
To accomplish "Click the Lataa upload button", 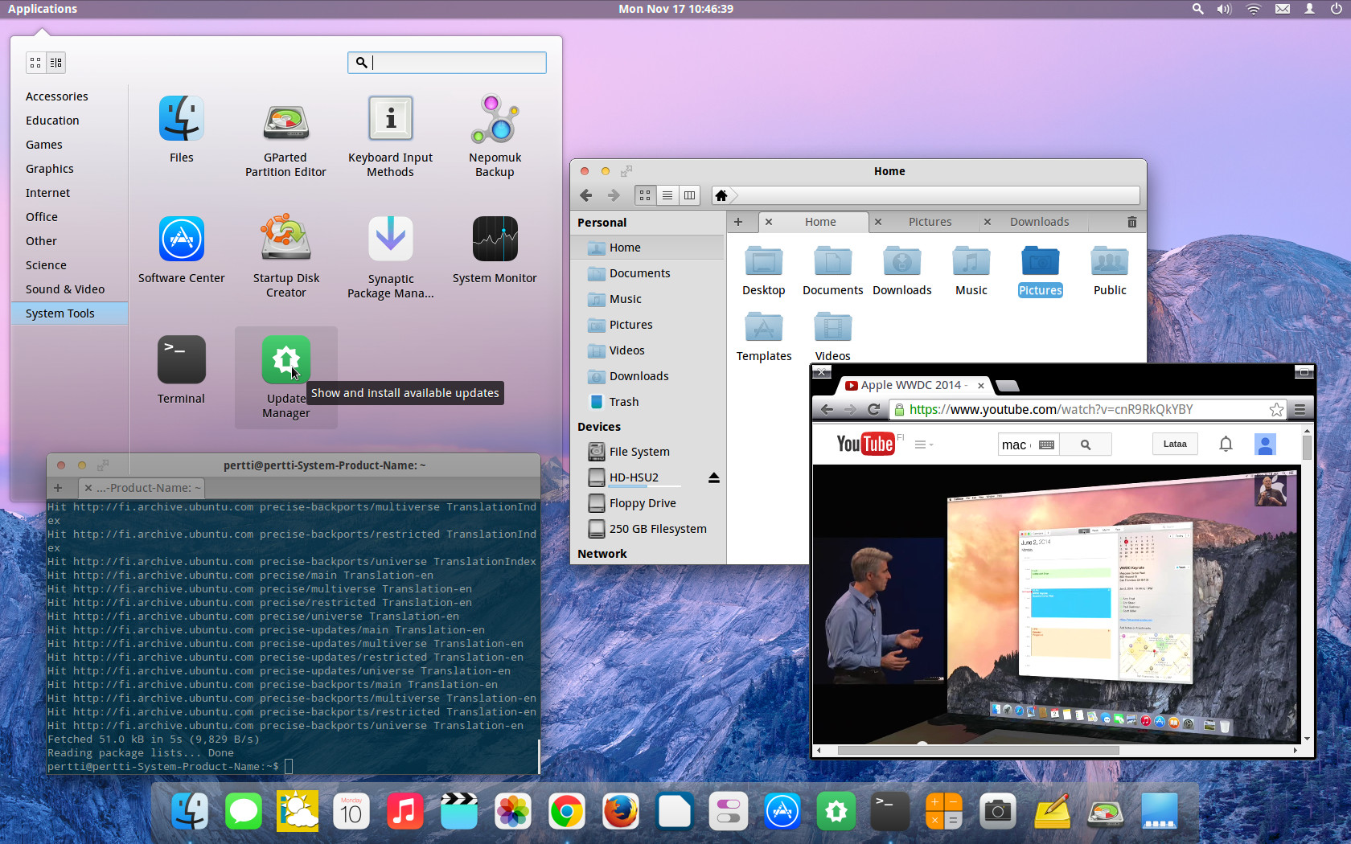I will [1174, 445].
